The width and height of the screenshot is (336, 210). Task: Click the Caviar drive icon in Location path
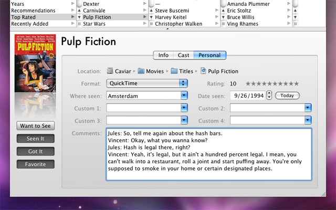click(110, 71)
